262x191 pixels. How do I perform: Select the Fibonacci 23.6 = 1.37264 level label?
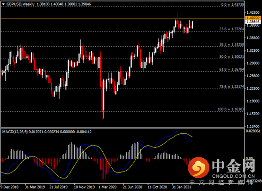pos(231,29)
